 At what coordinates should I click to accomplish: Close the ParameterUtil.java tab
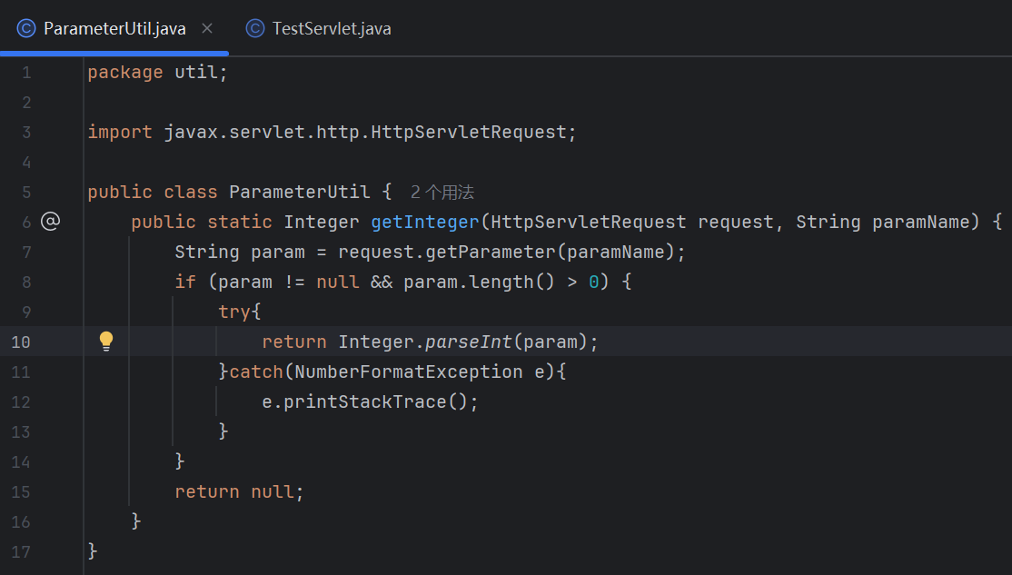[207, 28]
